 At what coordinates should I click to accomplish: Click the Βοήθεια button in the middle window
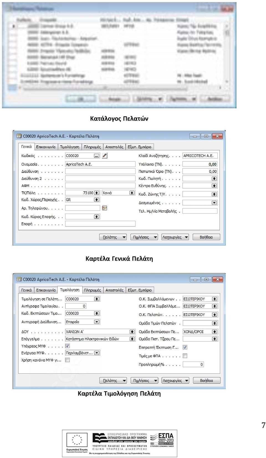206,237
